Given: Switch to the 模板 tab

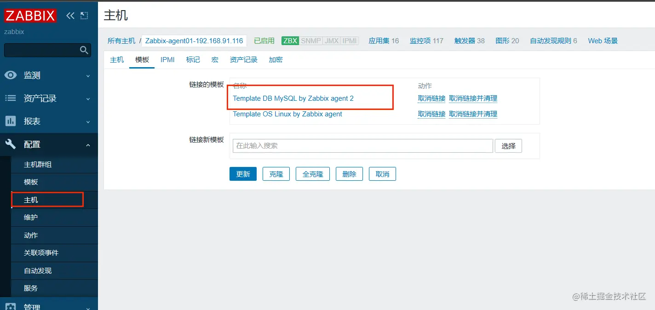Looking at the screenshot, I should [142, 60].
